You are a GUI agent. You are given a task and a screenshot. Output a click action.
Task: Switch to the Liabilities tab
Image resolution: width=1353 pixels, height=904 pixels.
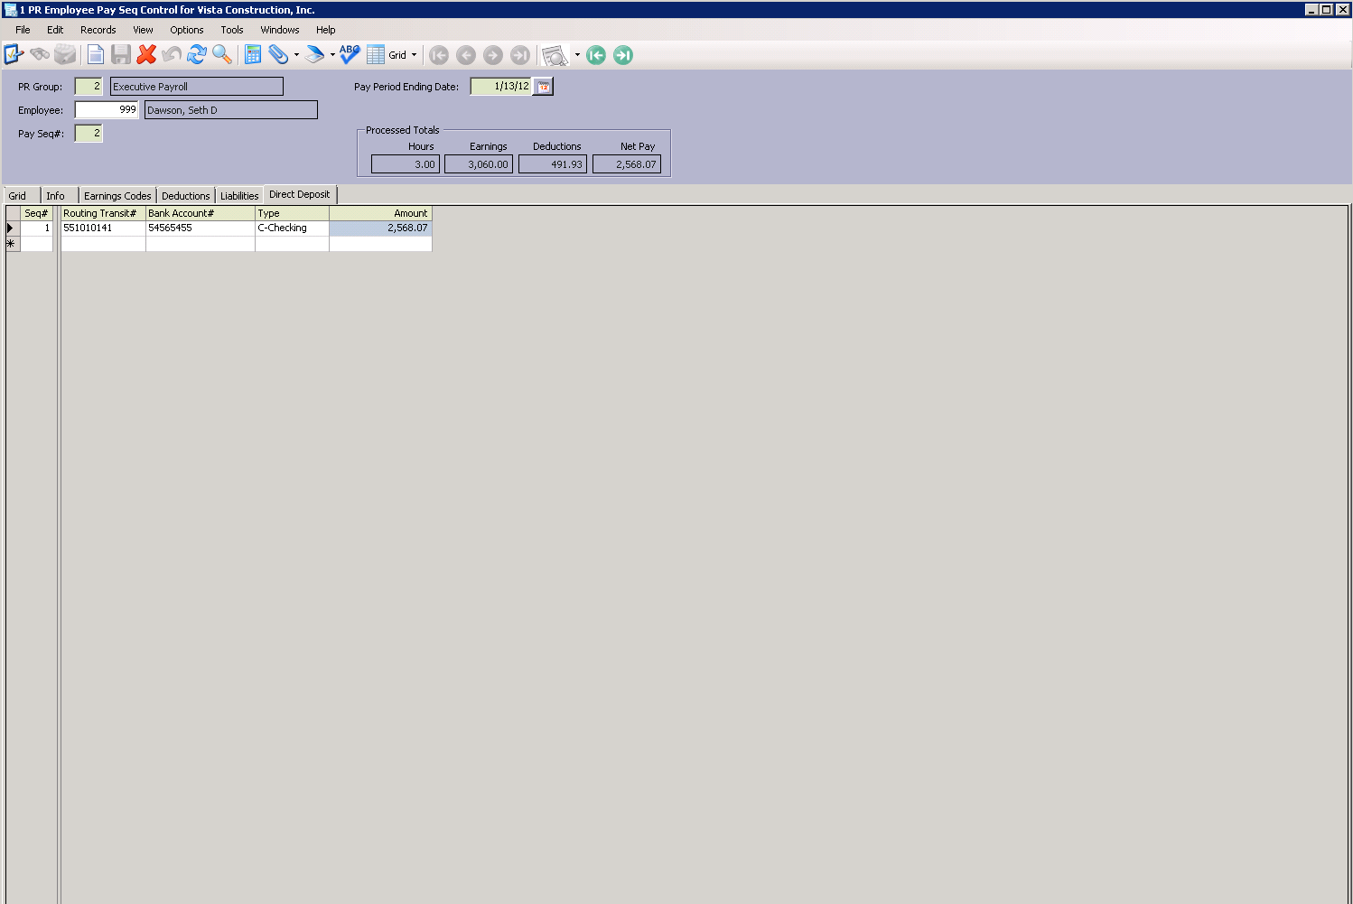coord(239,196)
